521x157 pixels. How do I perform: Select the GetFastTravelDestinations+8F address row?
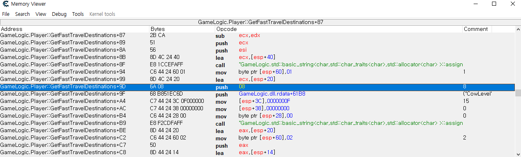click(x=257, y=65)
